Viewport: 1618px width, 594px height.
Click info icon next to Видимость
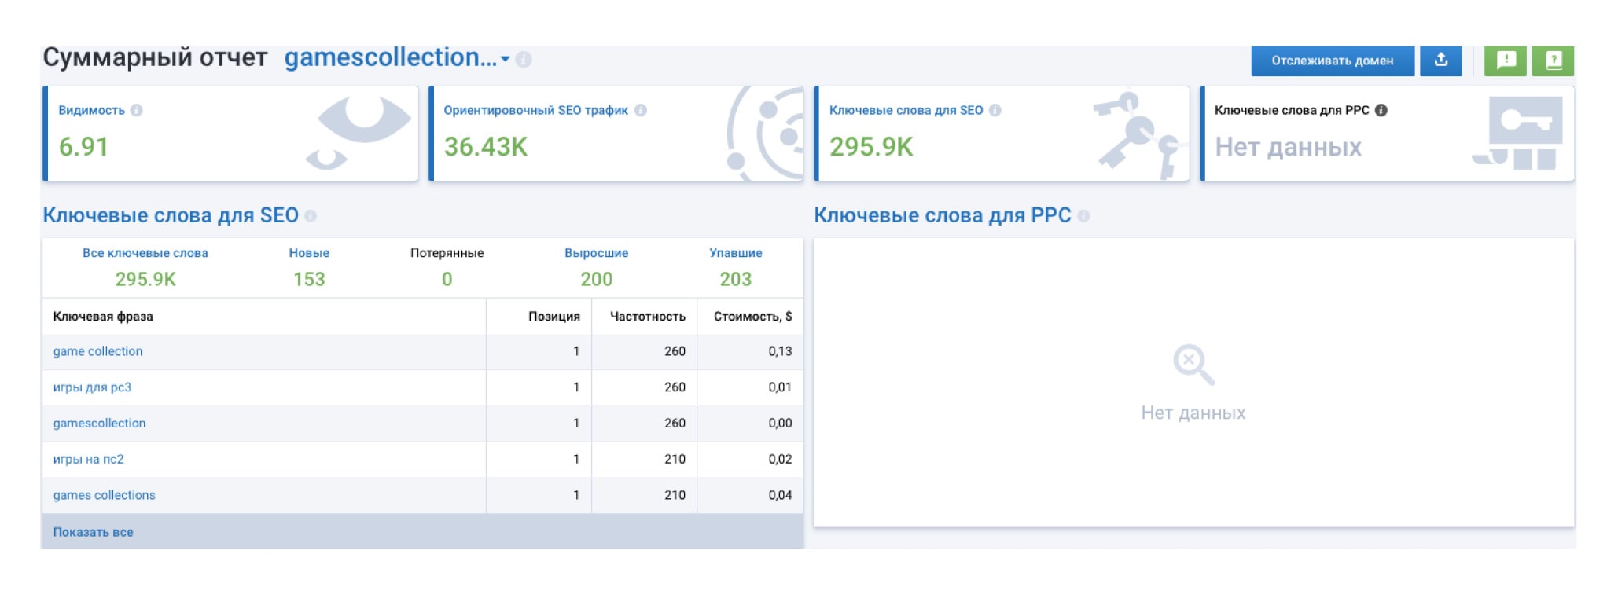[137, 111]
